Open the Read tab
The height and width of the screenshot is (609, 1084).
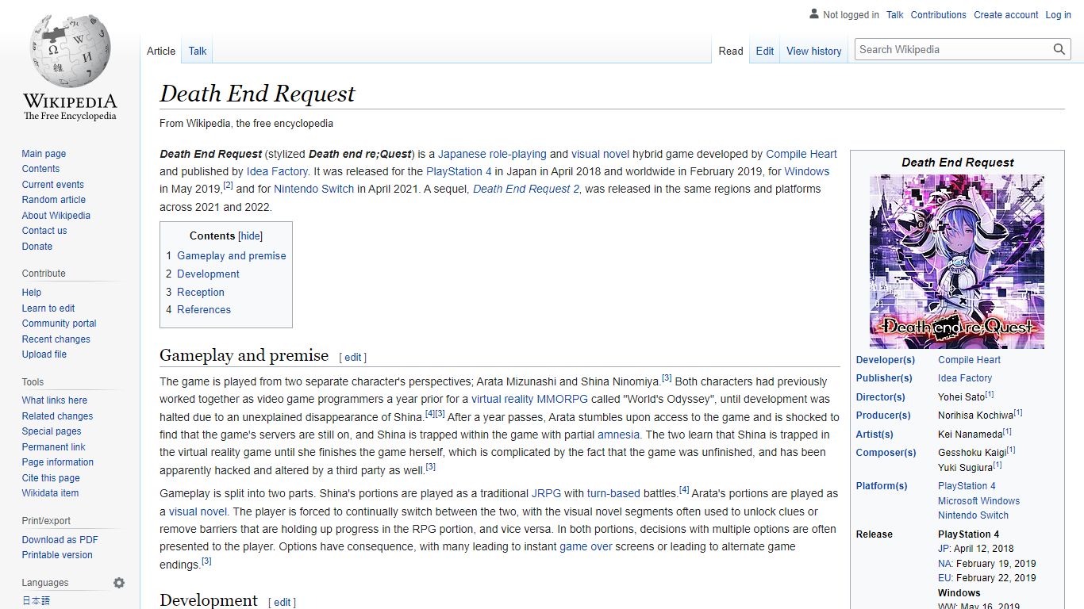[731, 51]
